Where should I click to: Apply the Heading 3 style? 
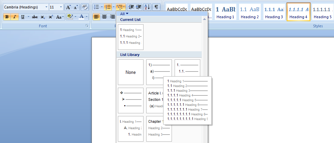tap(273, 13)
